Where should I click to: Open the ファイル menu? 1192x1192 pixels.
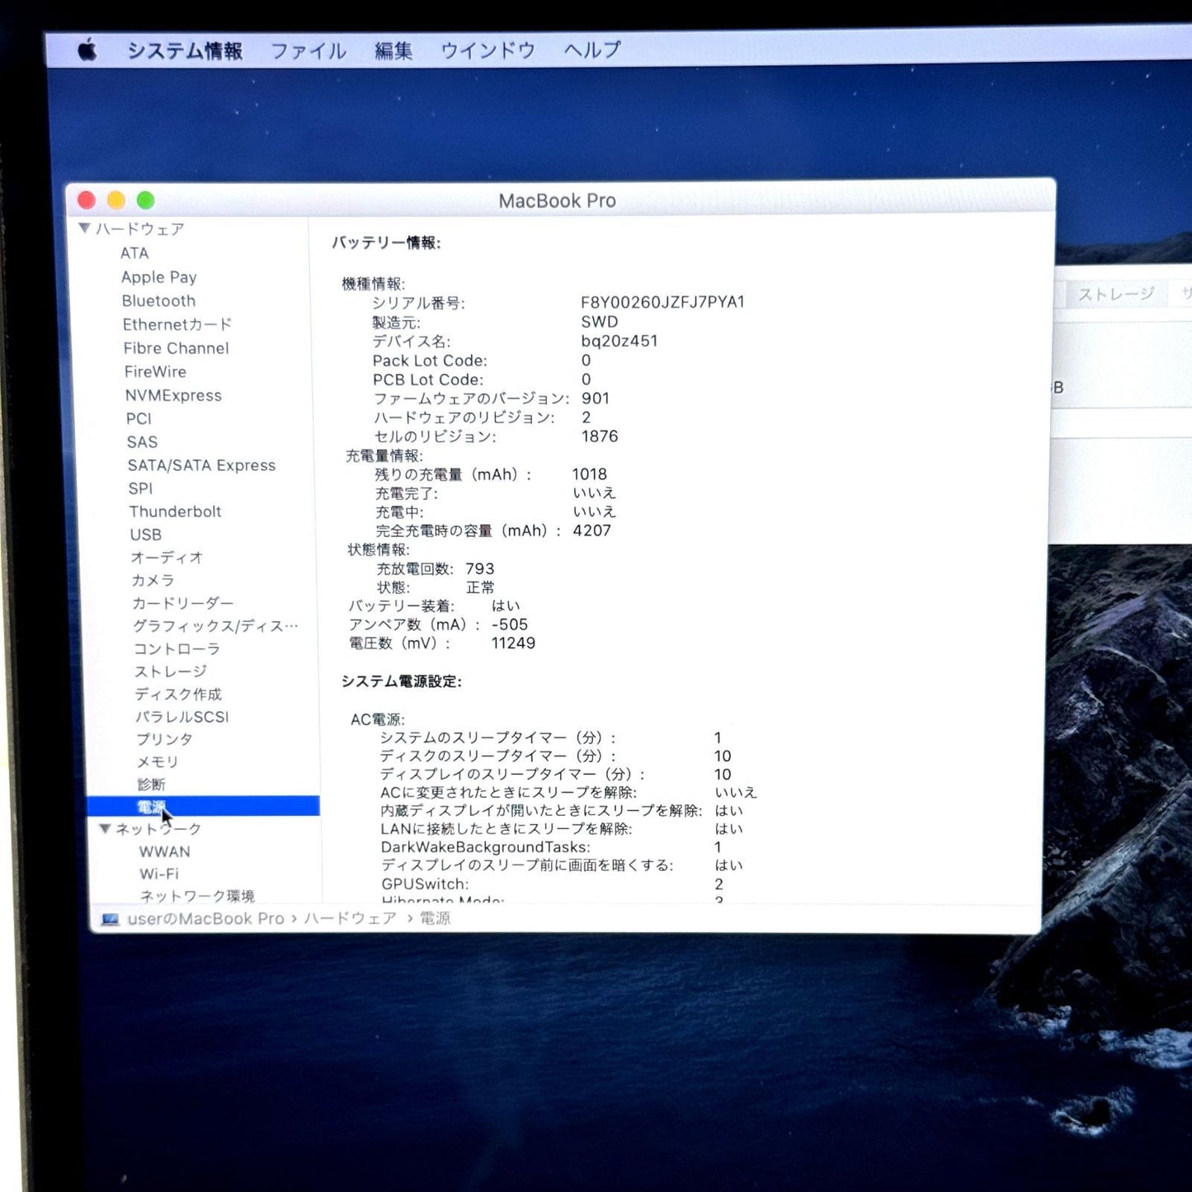click(309, 51)
